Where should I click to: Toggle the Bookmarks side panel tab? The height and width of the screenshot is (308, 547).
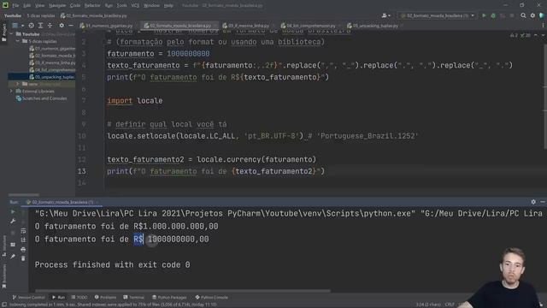3,275
